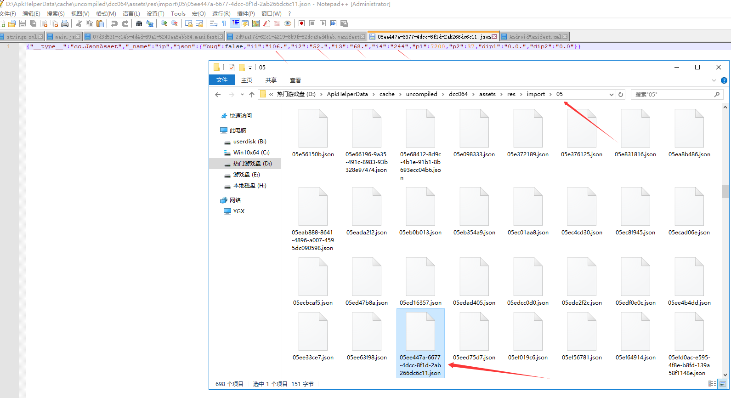The width and height of the screenshot is (731, 398).
Task: Toggle Word Wrap in the toolbar
Action: pos(214,23)
